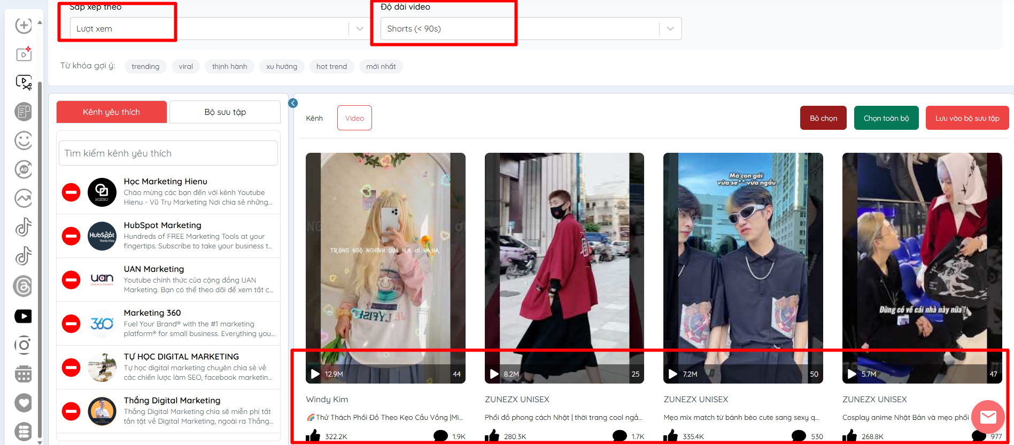Image resolution: width=1014 pixels, height=445 pixels.
Task: Click the smiley face sidebar icon
Action: (x=23, y=141)
